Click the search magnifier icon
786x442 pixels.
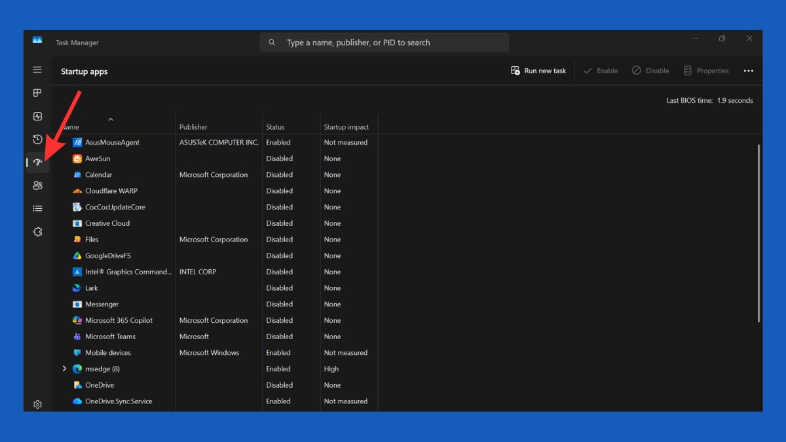[x=272, y=43]
